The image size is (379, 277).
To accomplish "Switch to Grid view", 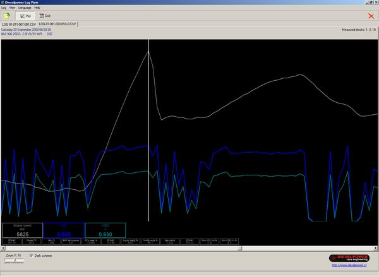I will 45,15.
